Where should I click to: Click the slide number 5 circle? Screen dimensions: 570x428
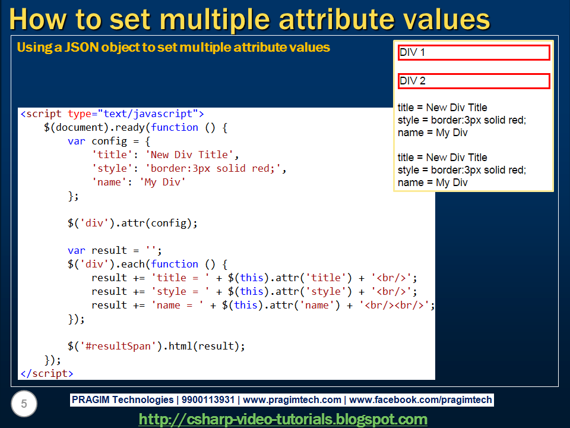coord(24,404)
